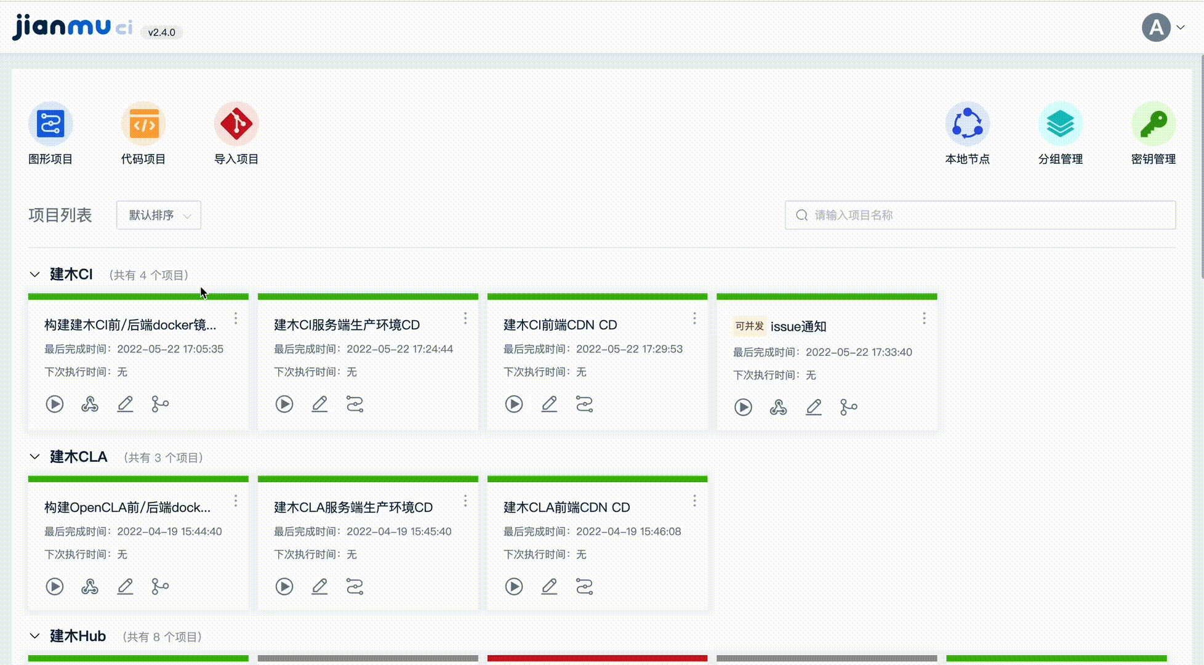Click the jianmu ci logo
Viewport: 1204px width, 665px height.
pyautogui.click(x=73, y=27)
